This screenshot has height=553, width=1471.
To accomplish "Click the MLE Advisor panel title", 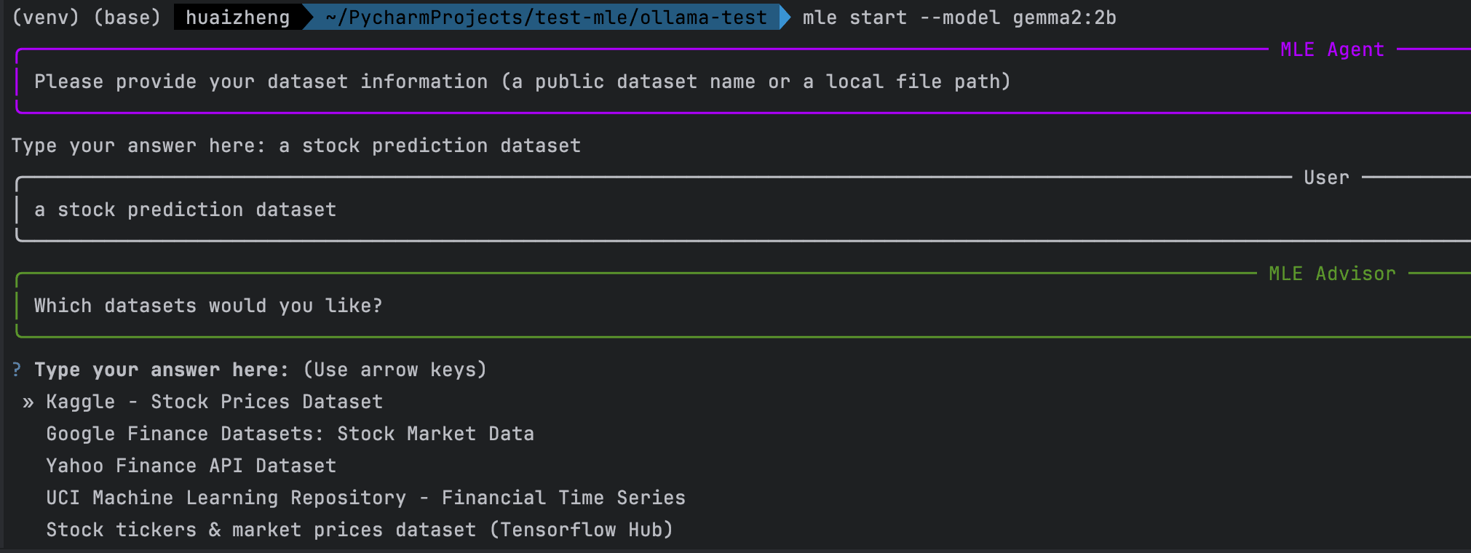I will [x=1332, y=274].
